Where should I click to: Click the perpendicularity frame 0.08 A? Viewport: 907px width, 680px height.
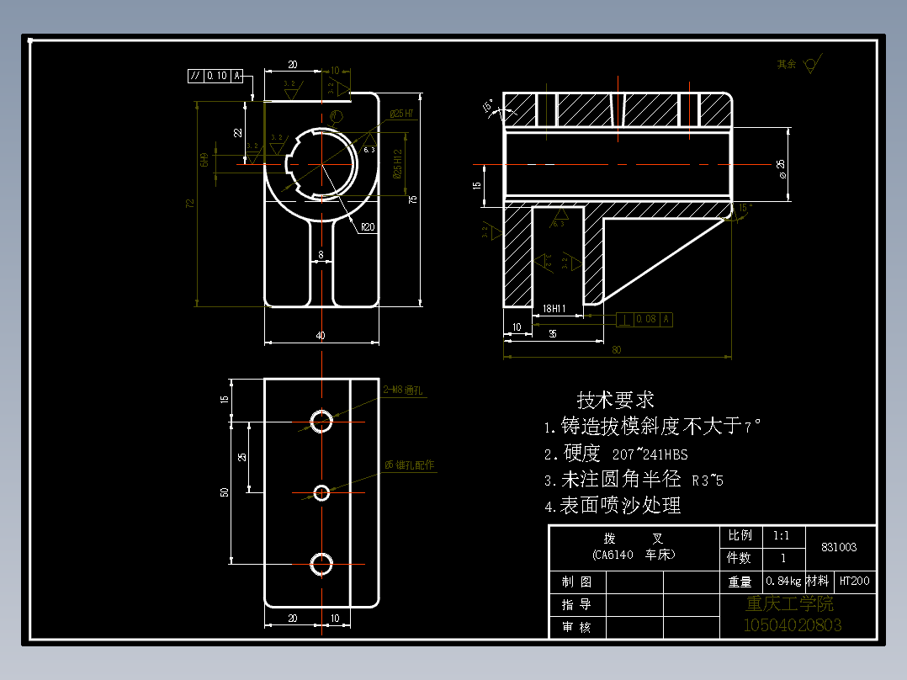(644, 319)
